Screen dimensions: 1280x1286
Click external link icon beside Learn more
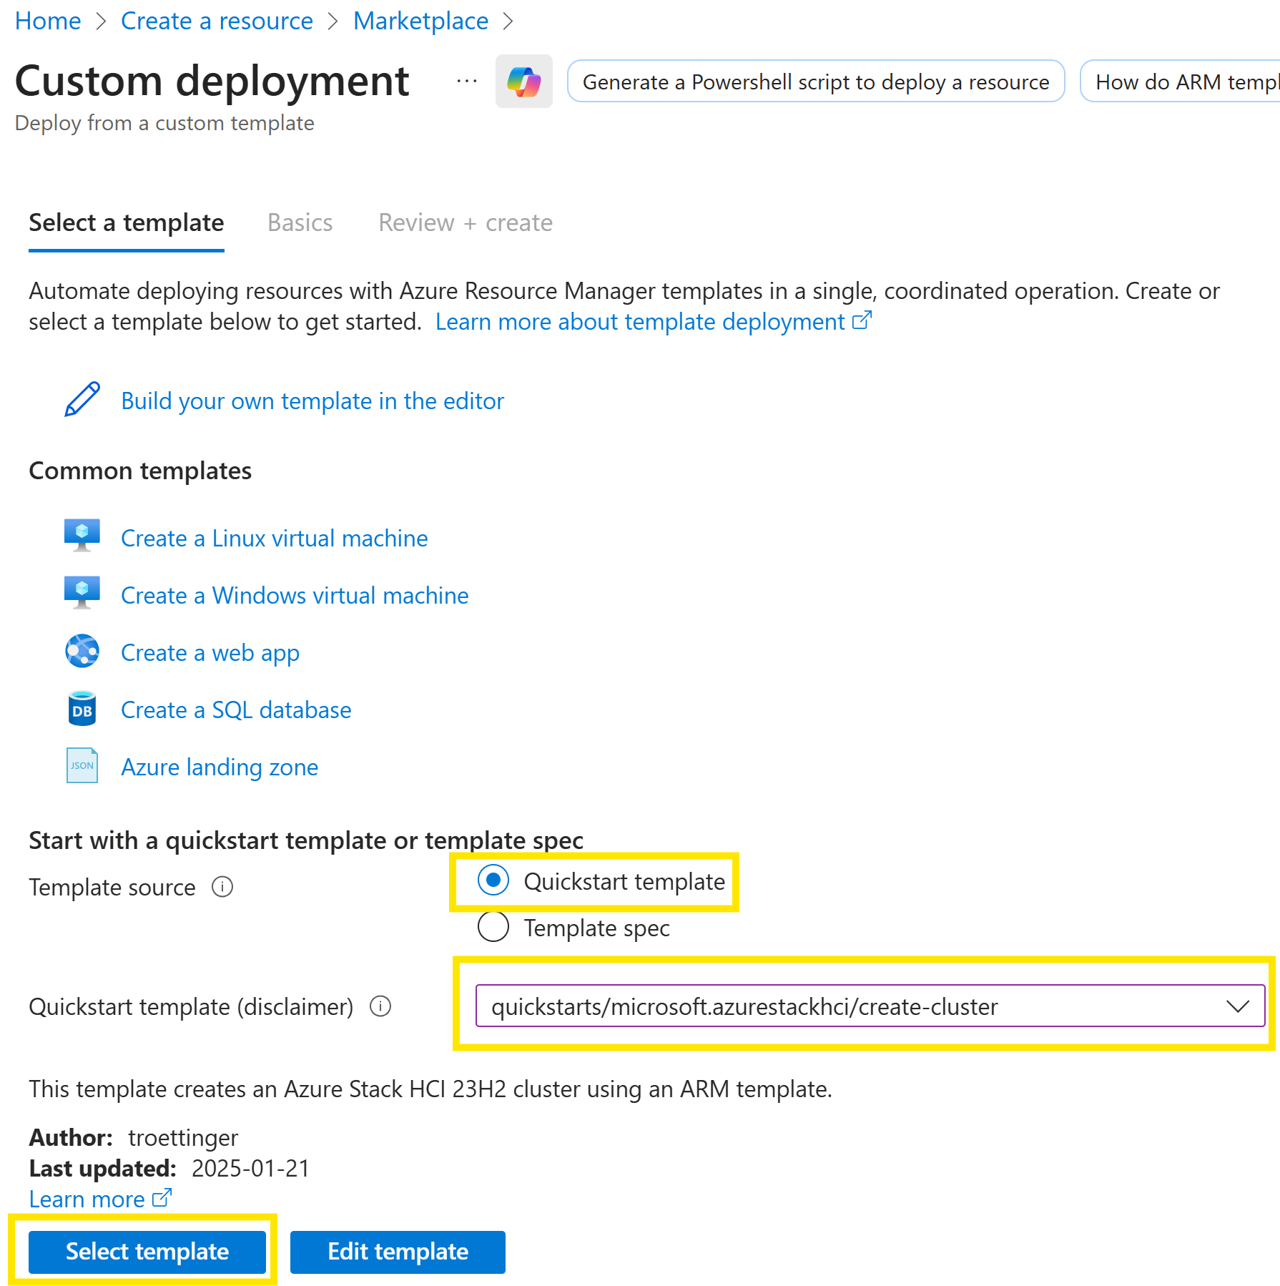(162, 1197)
